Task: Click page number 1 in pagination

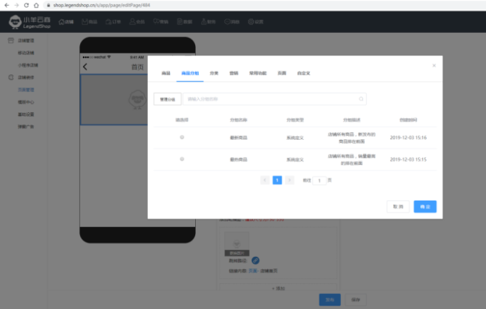Action: coord(277,181)
